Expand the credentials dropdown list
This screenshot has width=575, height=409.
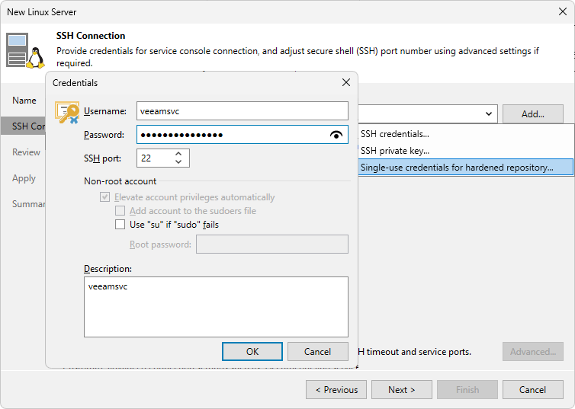(489, 114)
